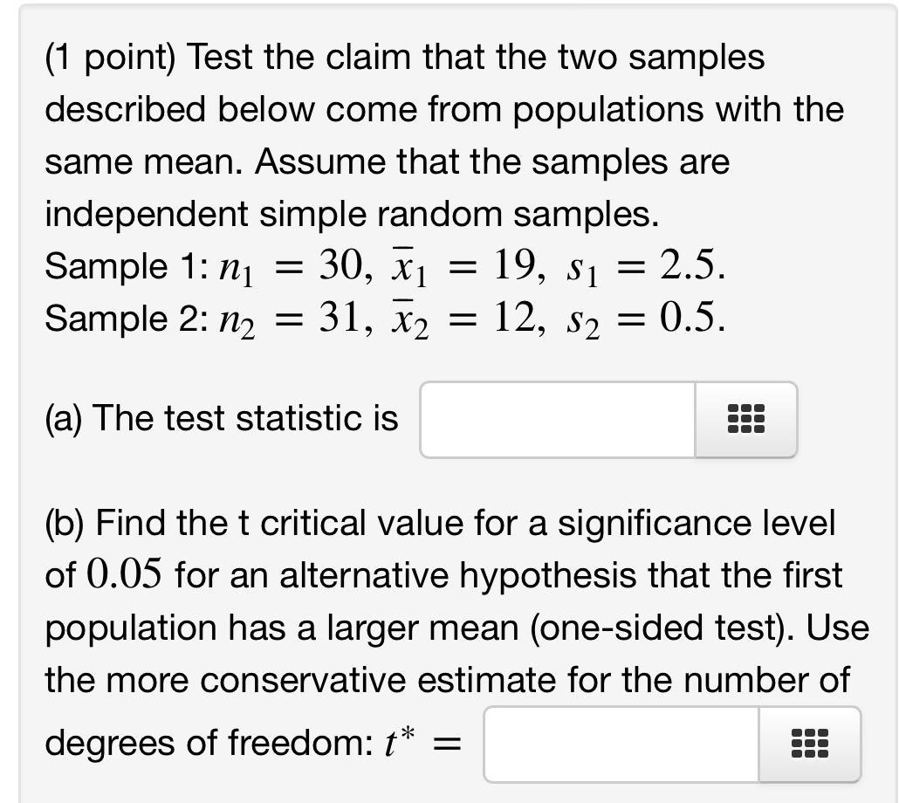Click the equation editor icon beside the test statistic field

(746, 420)
